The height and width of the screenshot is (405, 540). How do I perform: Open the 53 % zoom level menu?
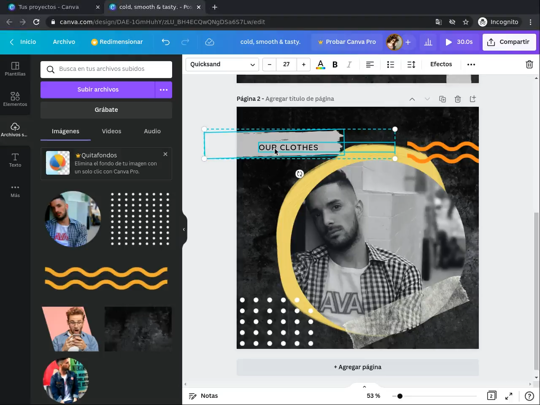pos(373,396)
